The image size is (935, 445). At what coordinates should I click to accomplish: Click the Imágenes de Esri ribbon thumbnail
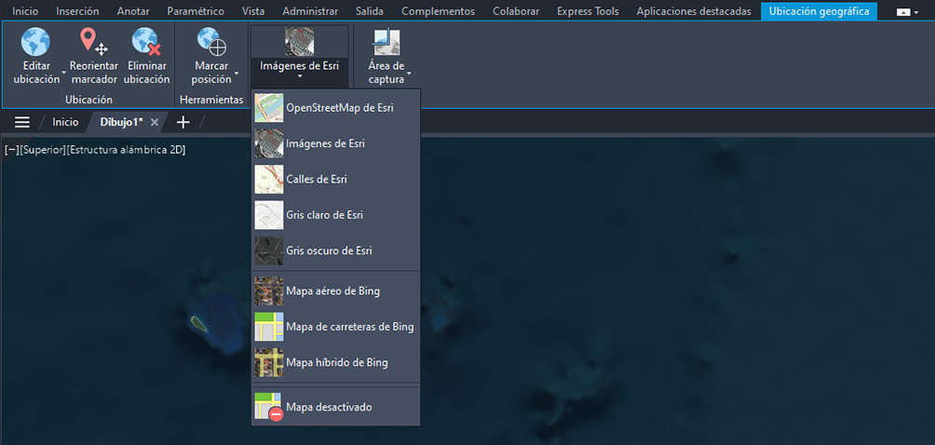pos(299,42)
